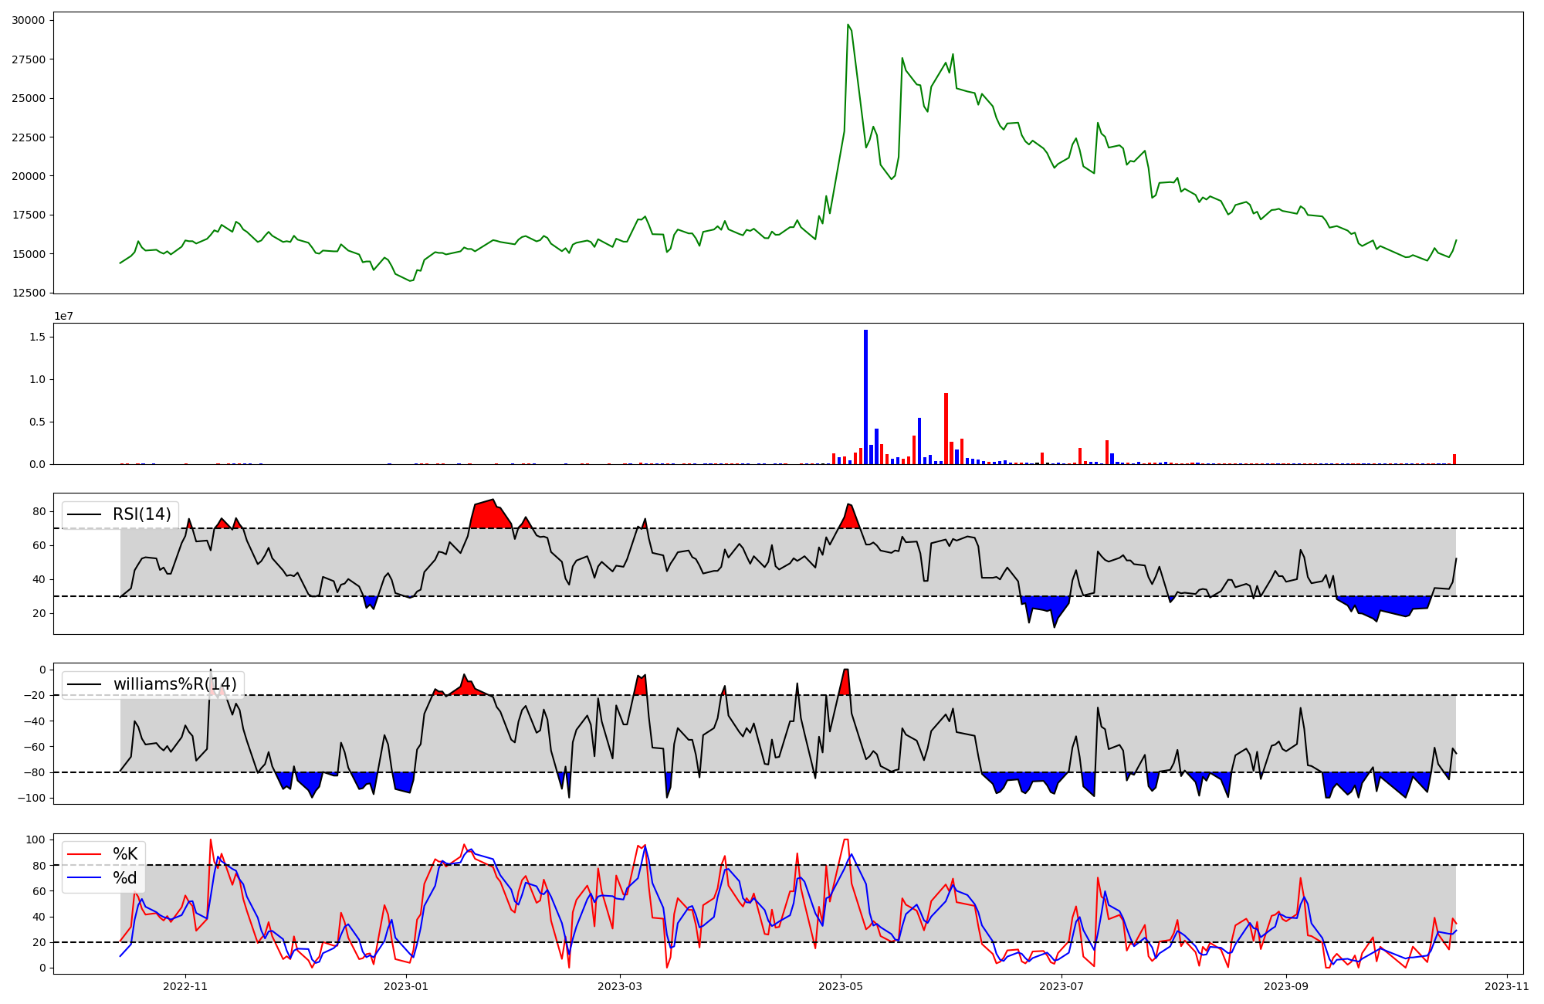Click the 2023-05 x-axis date label
Screen dimensions: 1544x1004
(x=841, y=986)
